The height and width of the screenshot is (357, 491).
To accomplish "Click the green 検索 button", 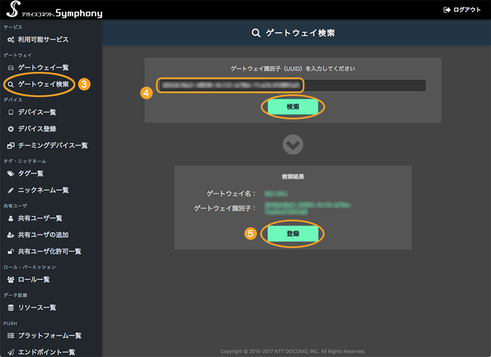I will pos(293,107).
